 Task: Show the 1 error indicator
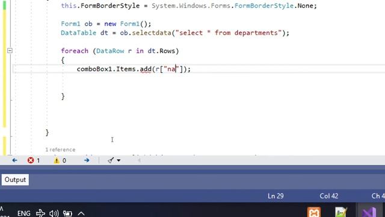(x=34, y=160)
